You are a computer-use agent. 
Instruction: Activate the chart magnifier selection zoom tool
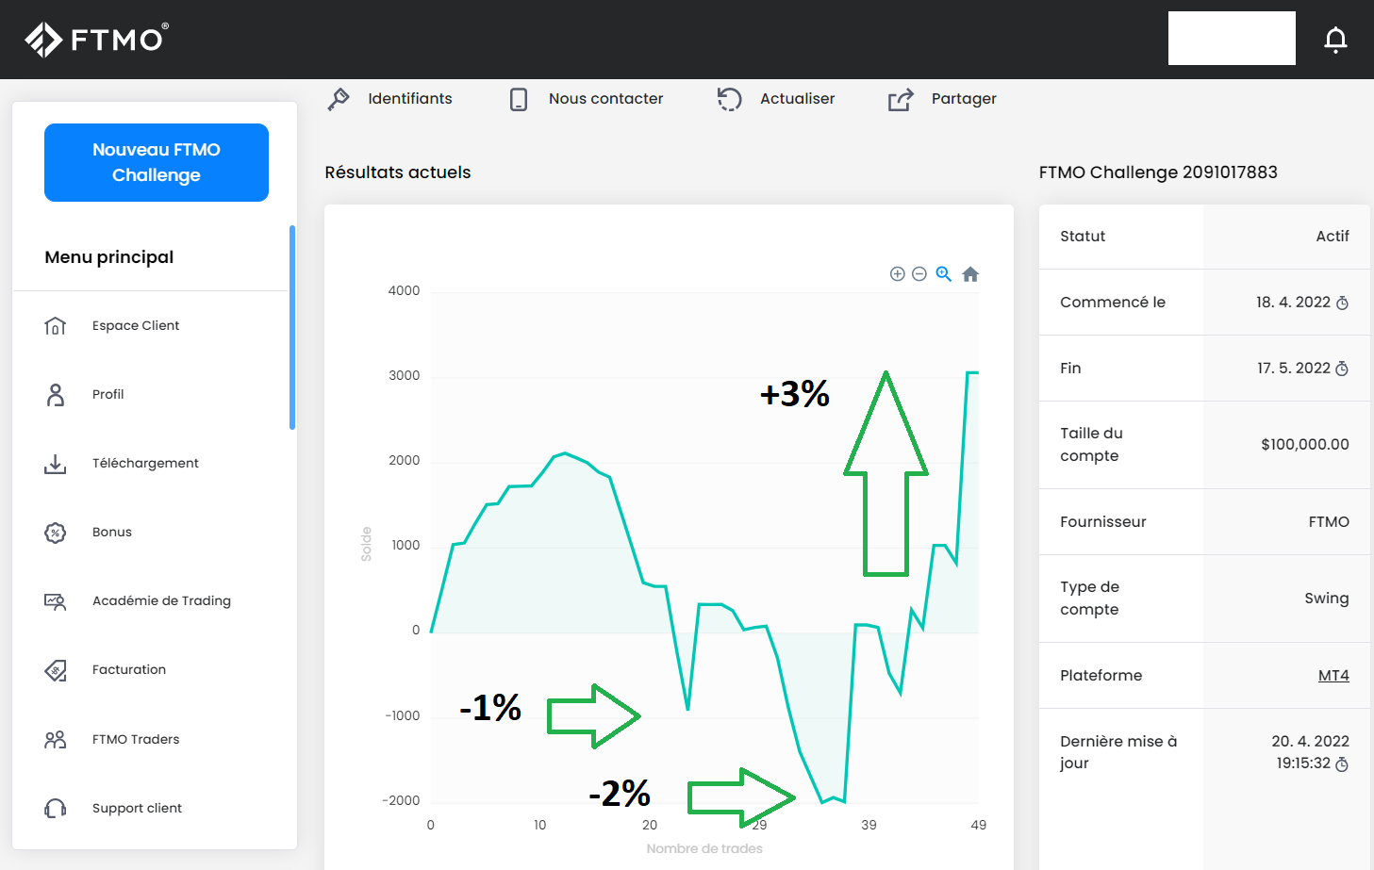(x=944, y=274)
